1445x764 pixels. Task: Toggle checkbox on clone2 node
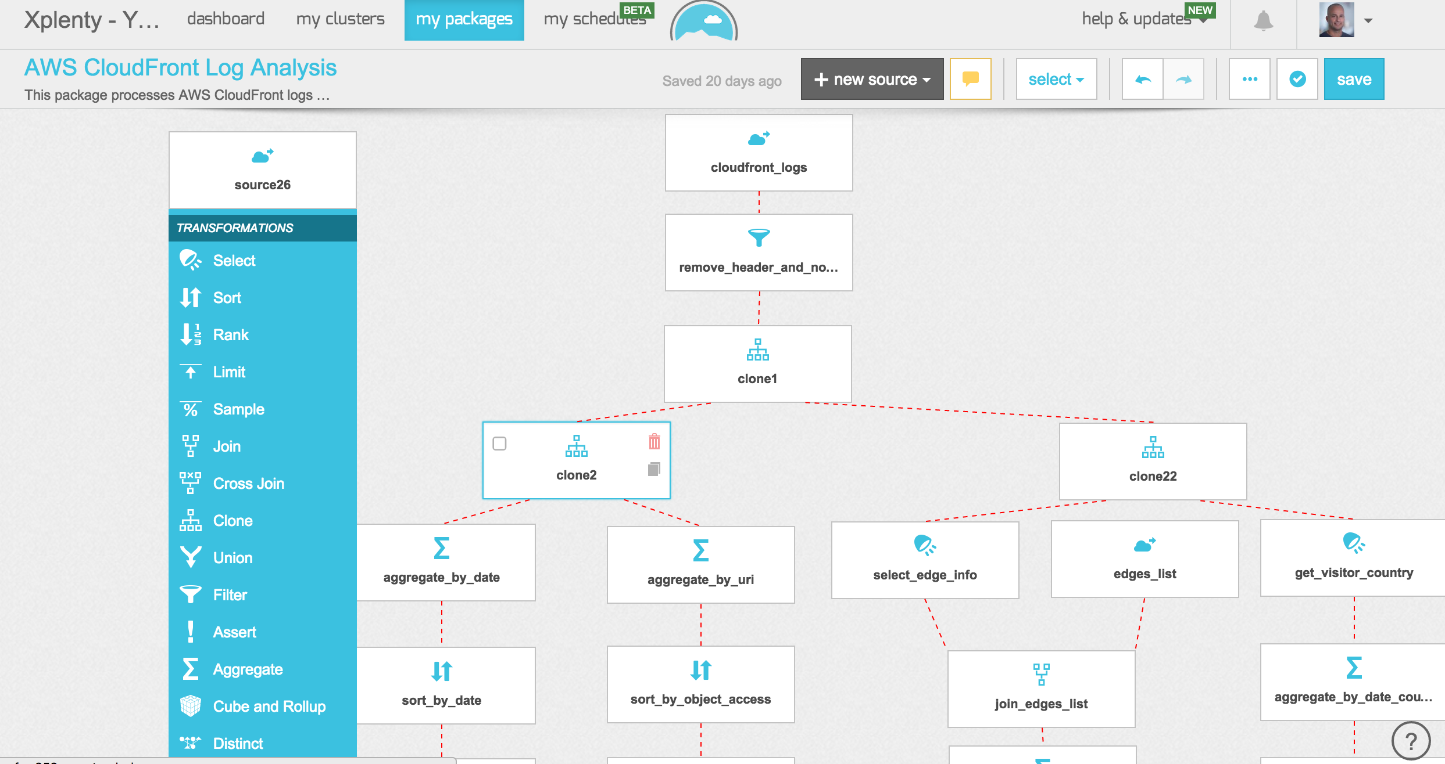coord(499,444)
